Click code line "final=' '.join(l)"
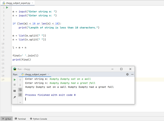164x121 pixels. pos(25,56)
